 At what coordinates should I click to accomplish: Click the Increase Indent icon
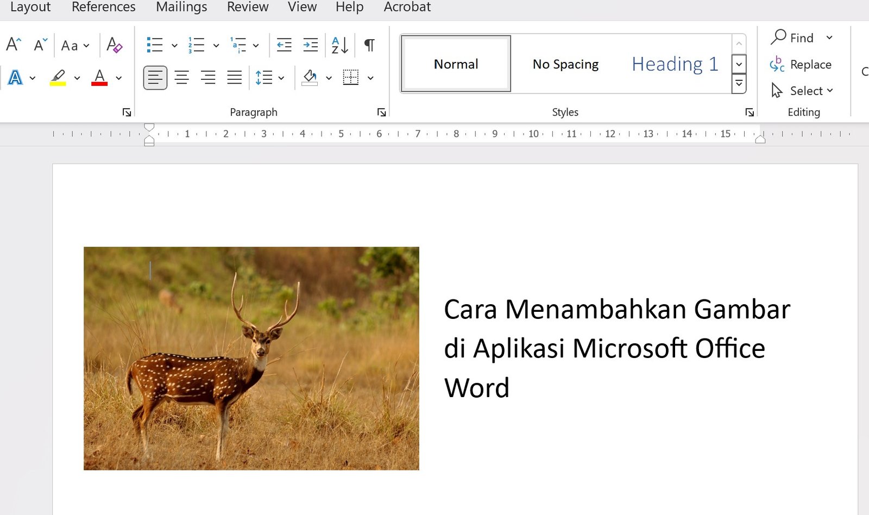(311, 45)
